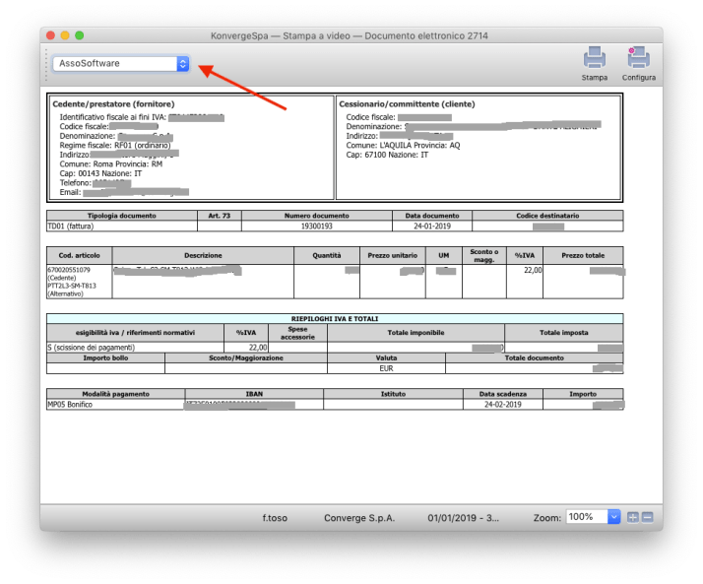The image size is (703, 584).
Task: Close the window with the red button
Action: 51,35
